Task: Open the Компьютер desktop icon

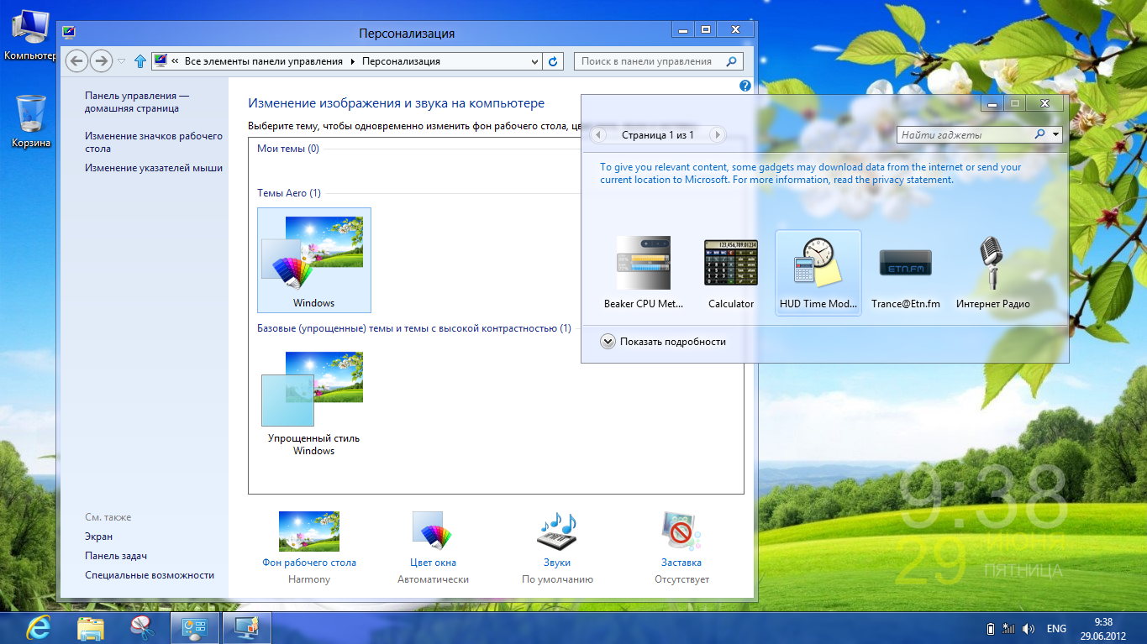Action: tap(29, 35)
